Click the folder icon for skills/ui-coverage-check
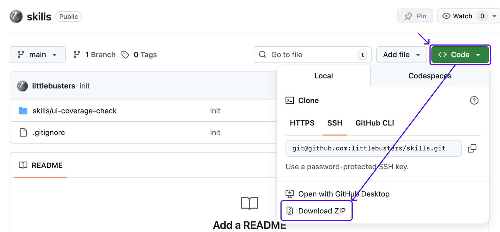The width and height of the screenshot is (500, 232). pyautogui.click(x=23, y=111)
